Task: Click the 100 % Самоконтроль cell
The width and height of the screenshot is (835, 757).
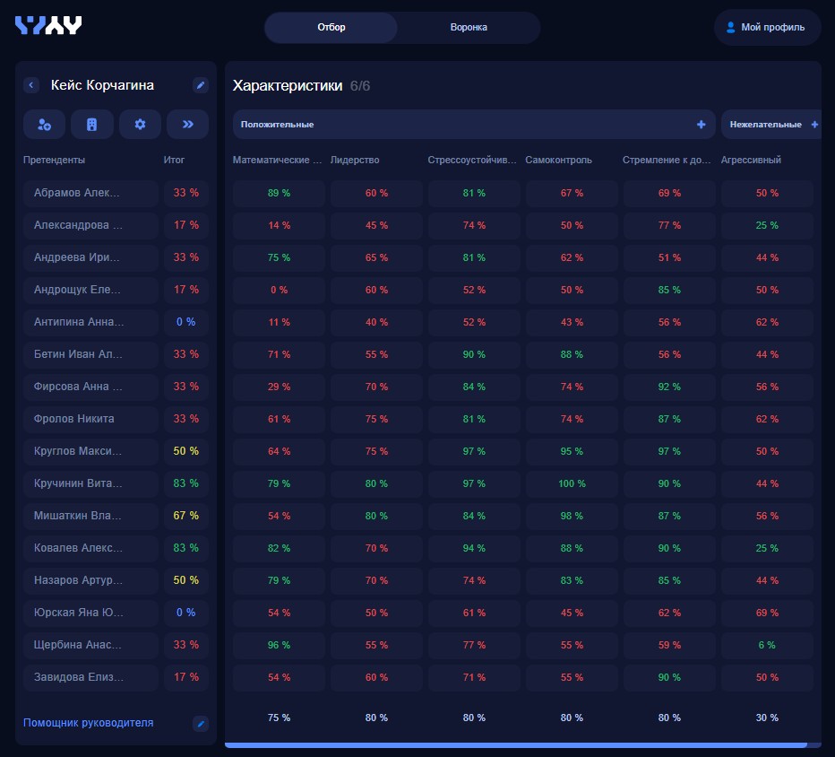Action: 572,483
